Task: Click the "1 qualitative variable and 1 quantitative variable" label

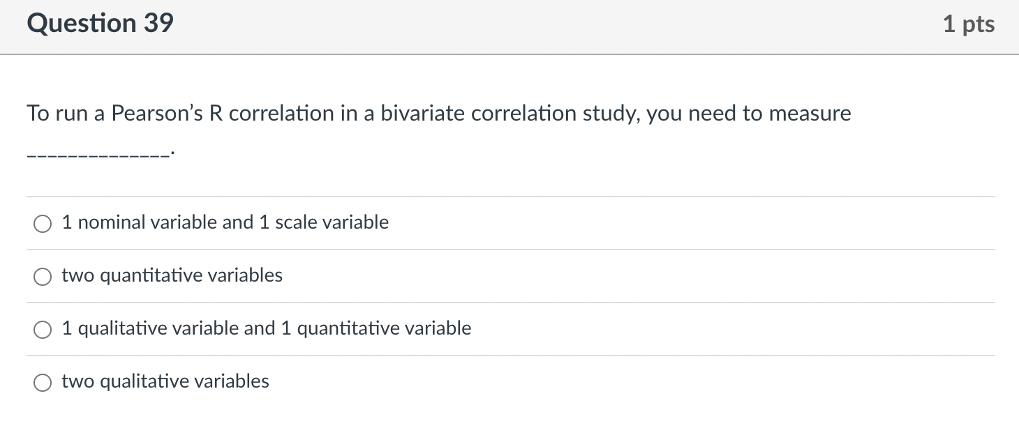Action: (x=266, y=328)
